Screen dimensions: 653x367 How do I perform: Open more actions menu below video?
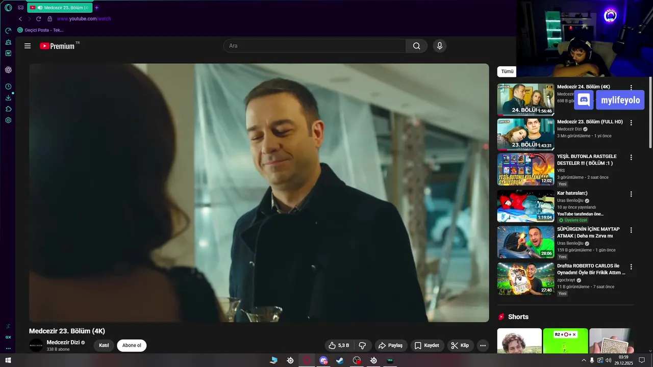[483, 346]
